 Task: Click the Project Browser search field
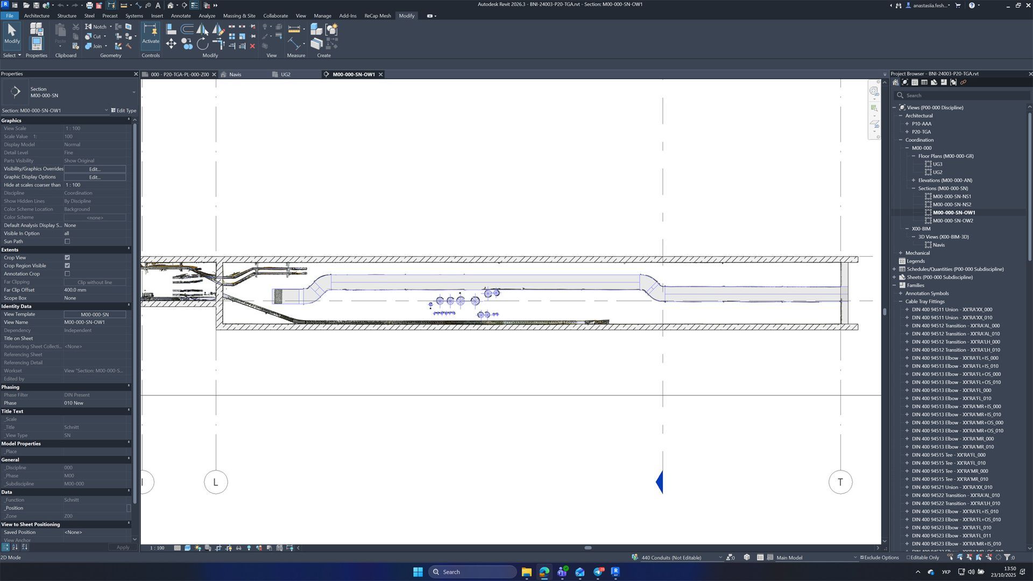(x=963, y=95)
